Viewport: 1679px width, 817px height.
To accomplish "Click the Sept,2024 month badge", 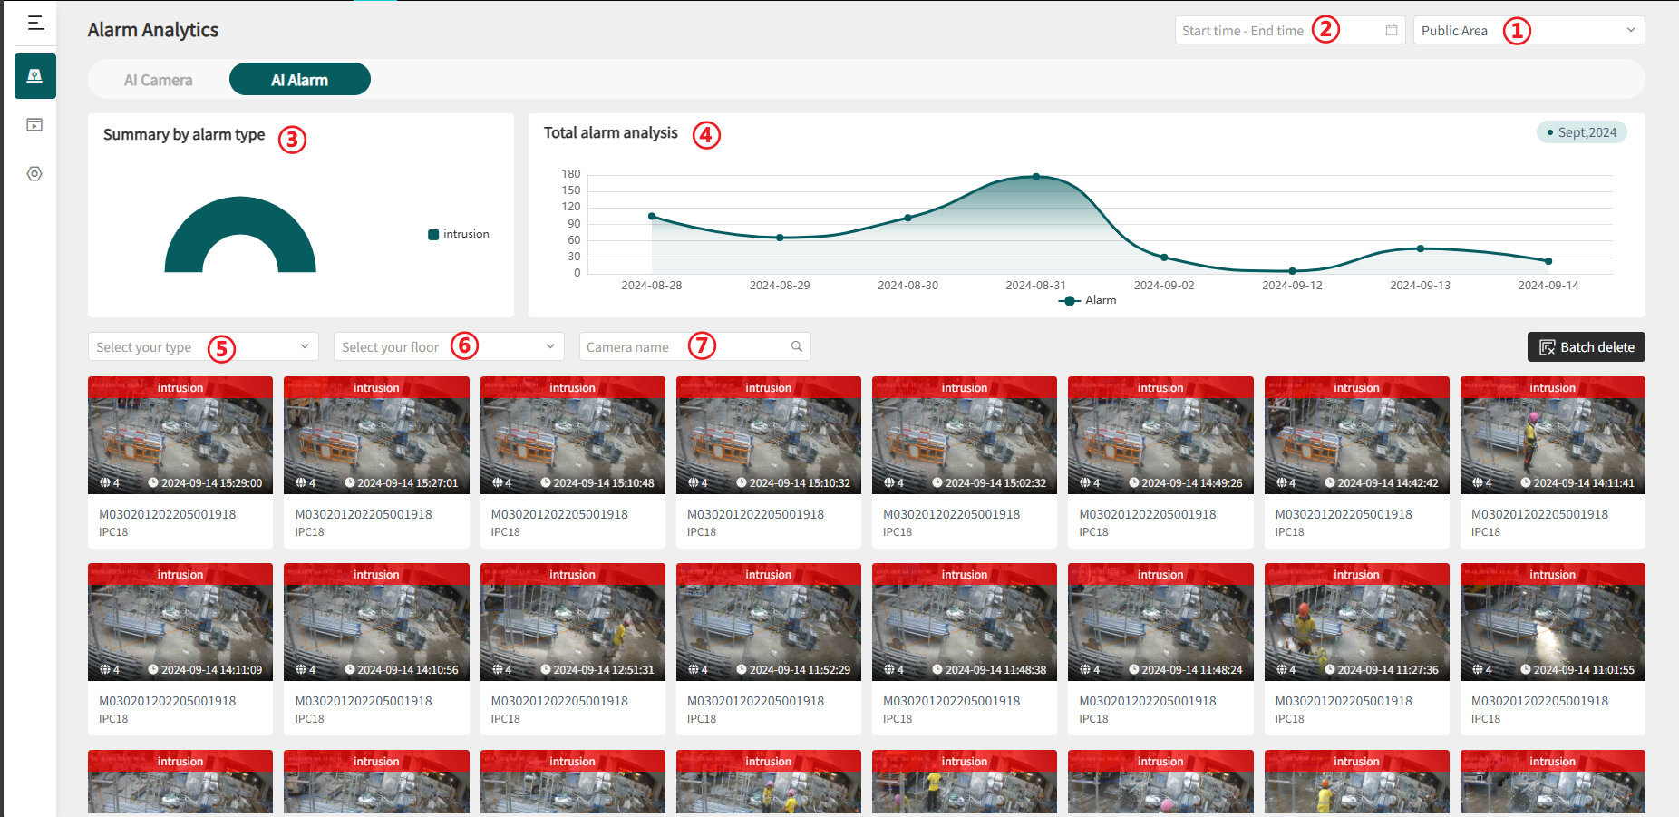I will point(1582,132).
